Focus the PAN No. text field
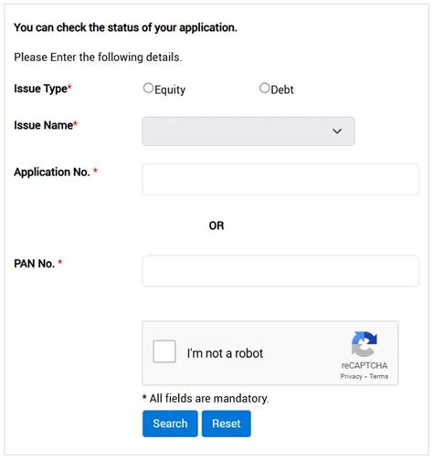Viewport: 433px width, 460px height. click(x=280, y=271)
